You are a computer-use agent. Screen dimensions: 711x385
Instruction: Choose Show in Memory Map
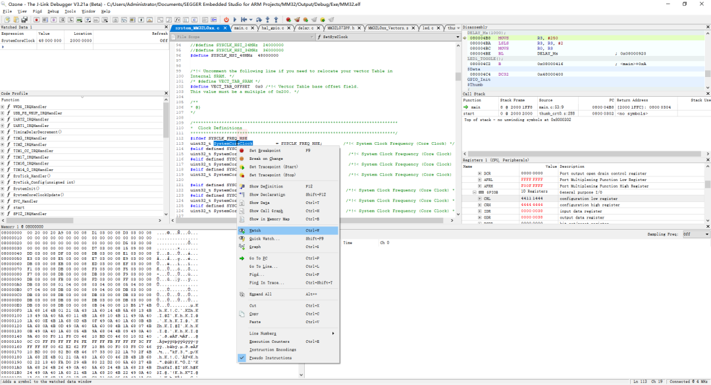(x=288, y=219)
